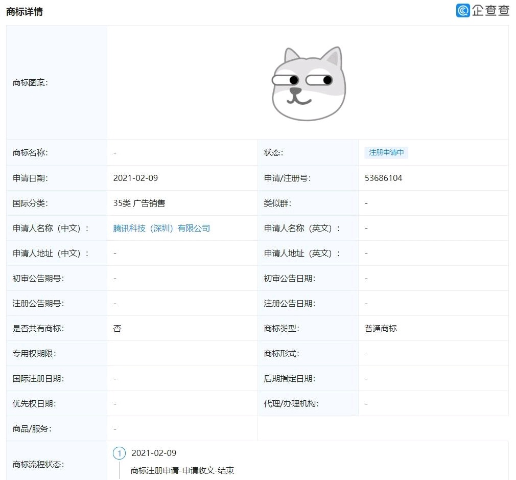Click 申请人名称（中文） label
516x480 pixels.
pyautogui.click(x=51, y=228)
